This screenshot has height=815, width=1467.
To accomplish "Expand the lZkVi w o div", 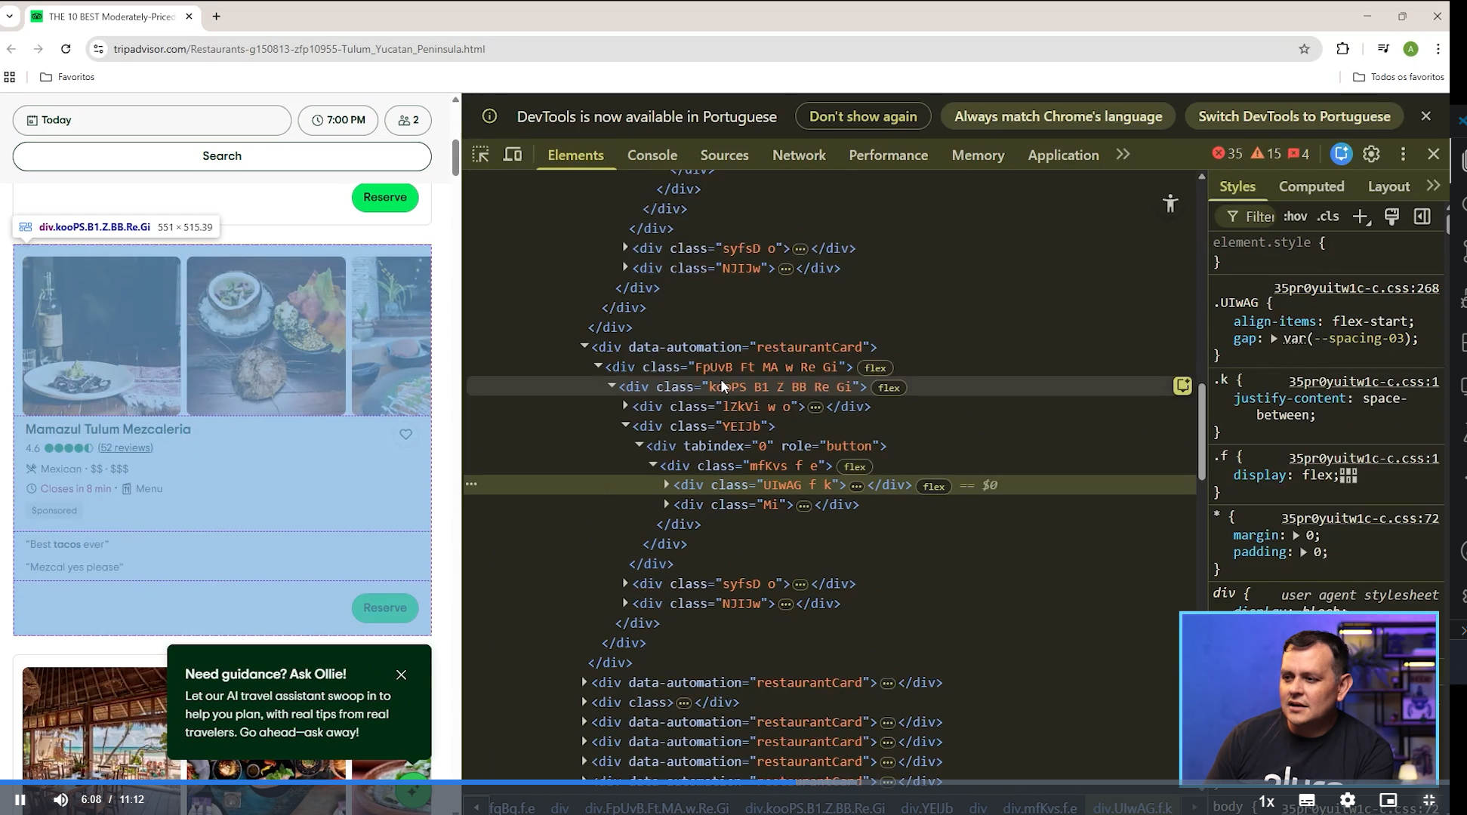I will [625, 406].
